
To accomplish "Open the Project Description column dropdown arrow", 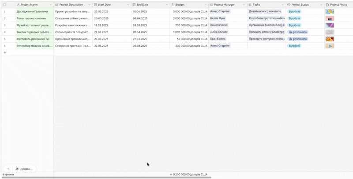I will click(x=90, y=5).
